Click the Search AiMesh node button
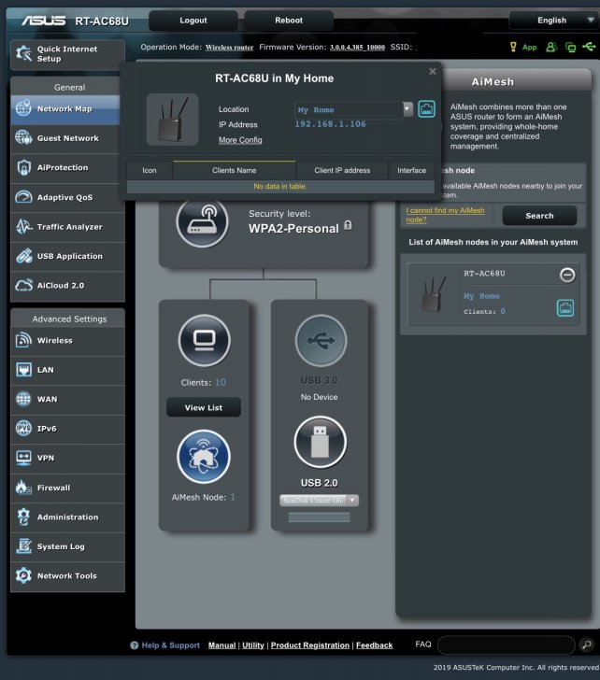The height and width of the screenshot is (680, 600). (539, 216)
